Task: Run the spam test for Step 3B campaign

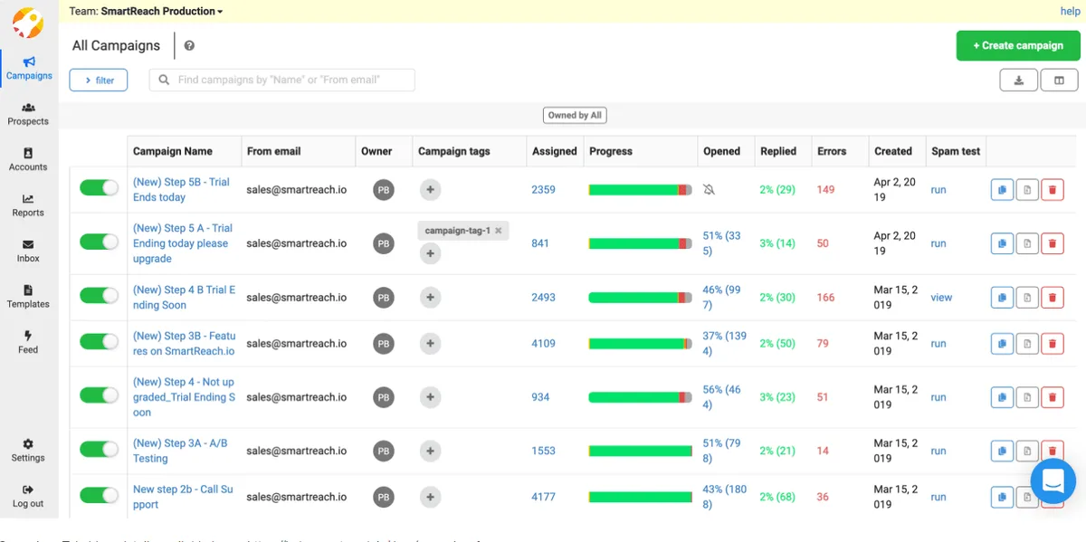Action: click(x=938, y=343)
